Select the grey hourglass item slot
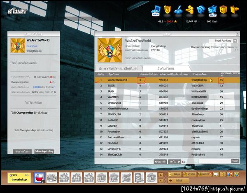The width and height of the screenshot is (247, 193). (x=139, y=178)
